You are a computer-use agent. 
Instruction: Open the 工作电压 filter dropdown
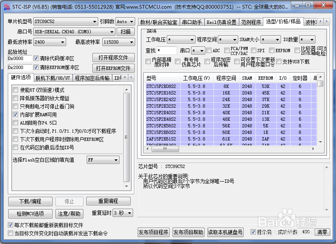point(181,39)
